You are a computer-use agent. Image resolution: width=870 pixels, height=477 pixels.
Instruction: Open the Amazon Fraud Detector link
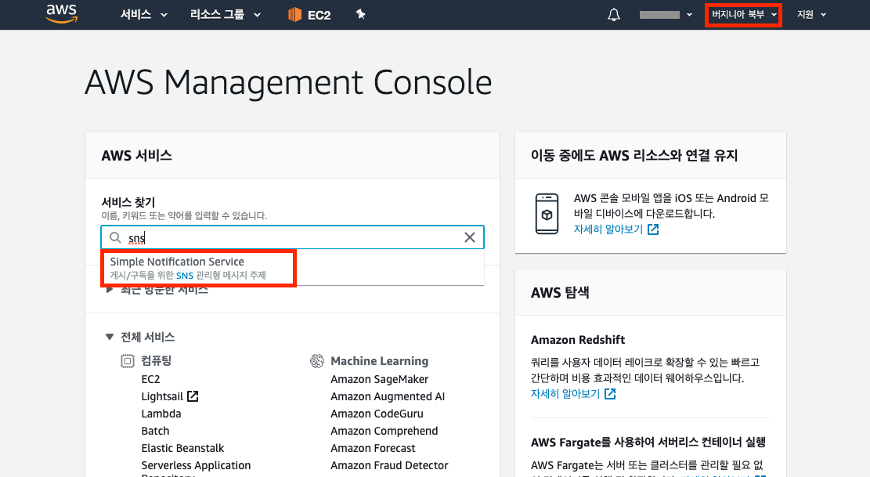tap(389, 465)
